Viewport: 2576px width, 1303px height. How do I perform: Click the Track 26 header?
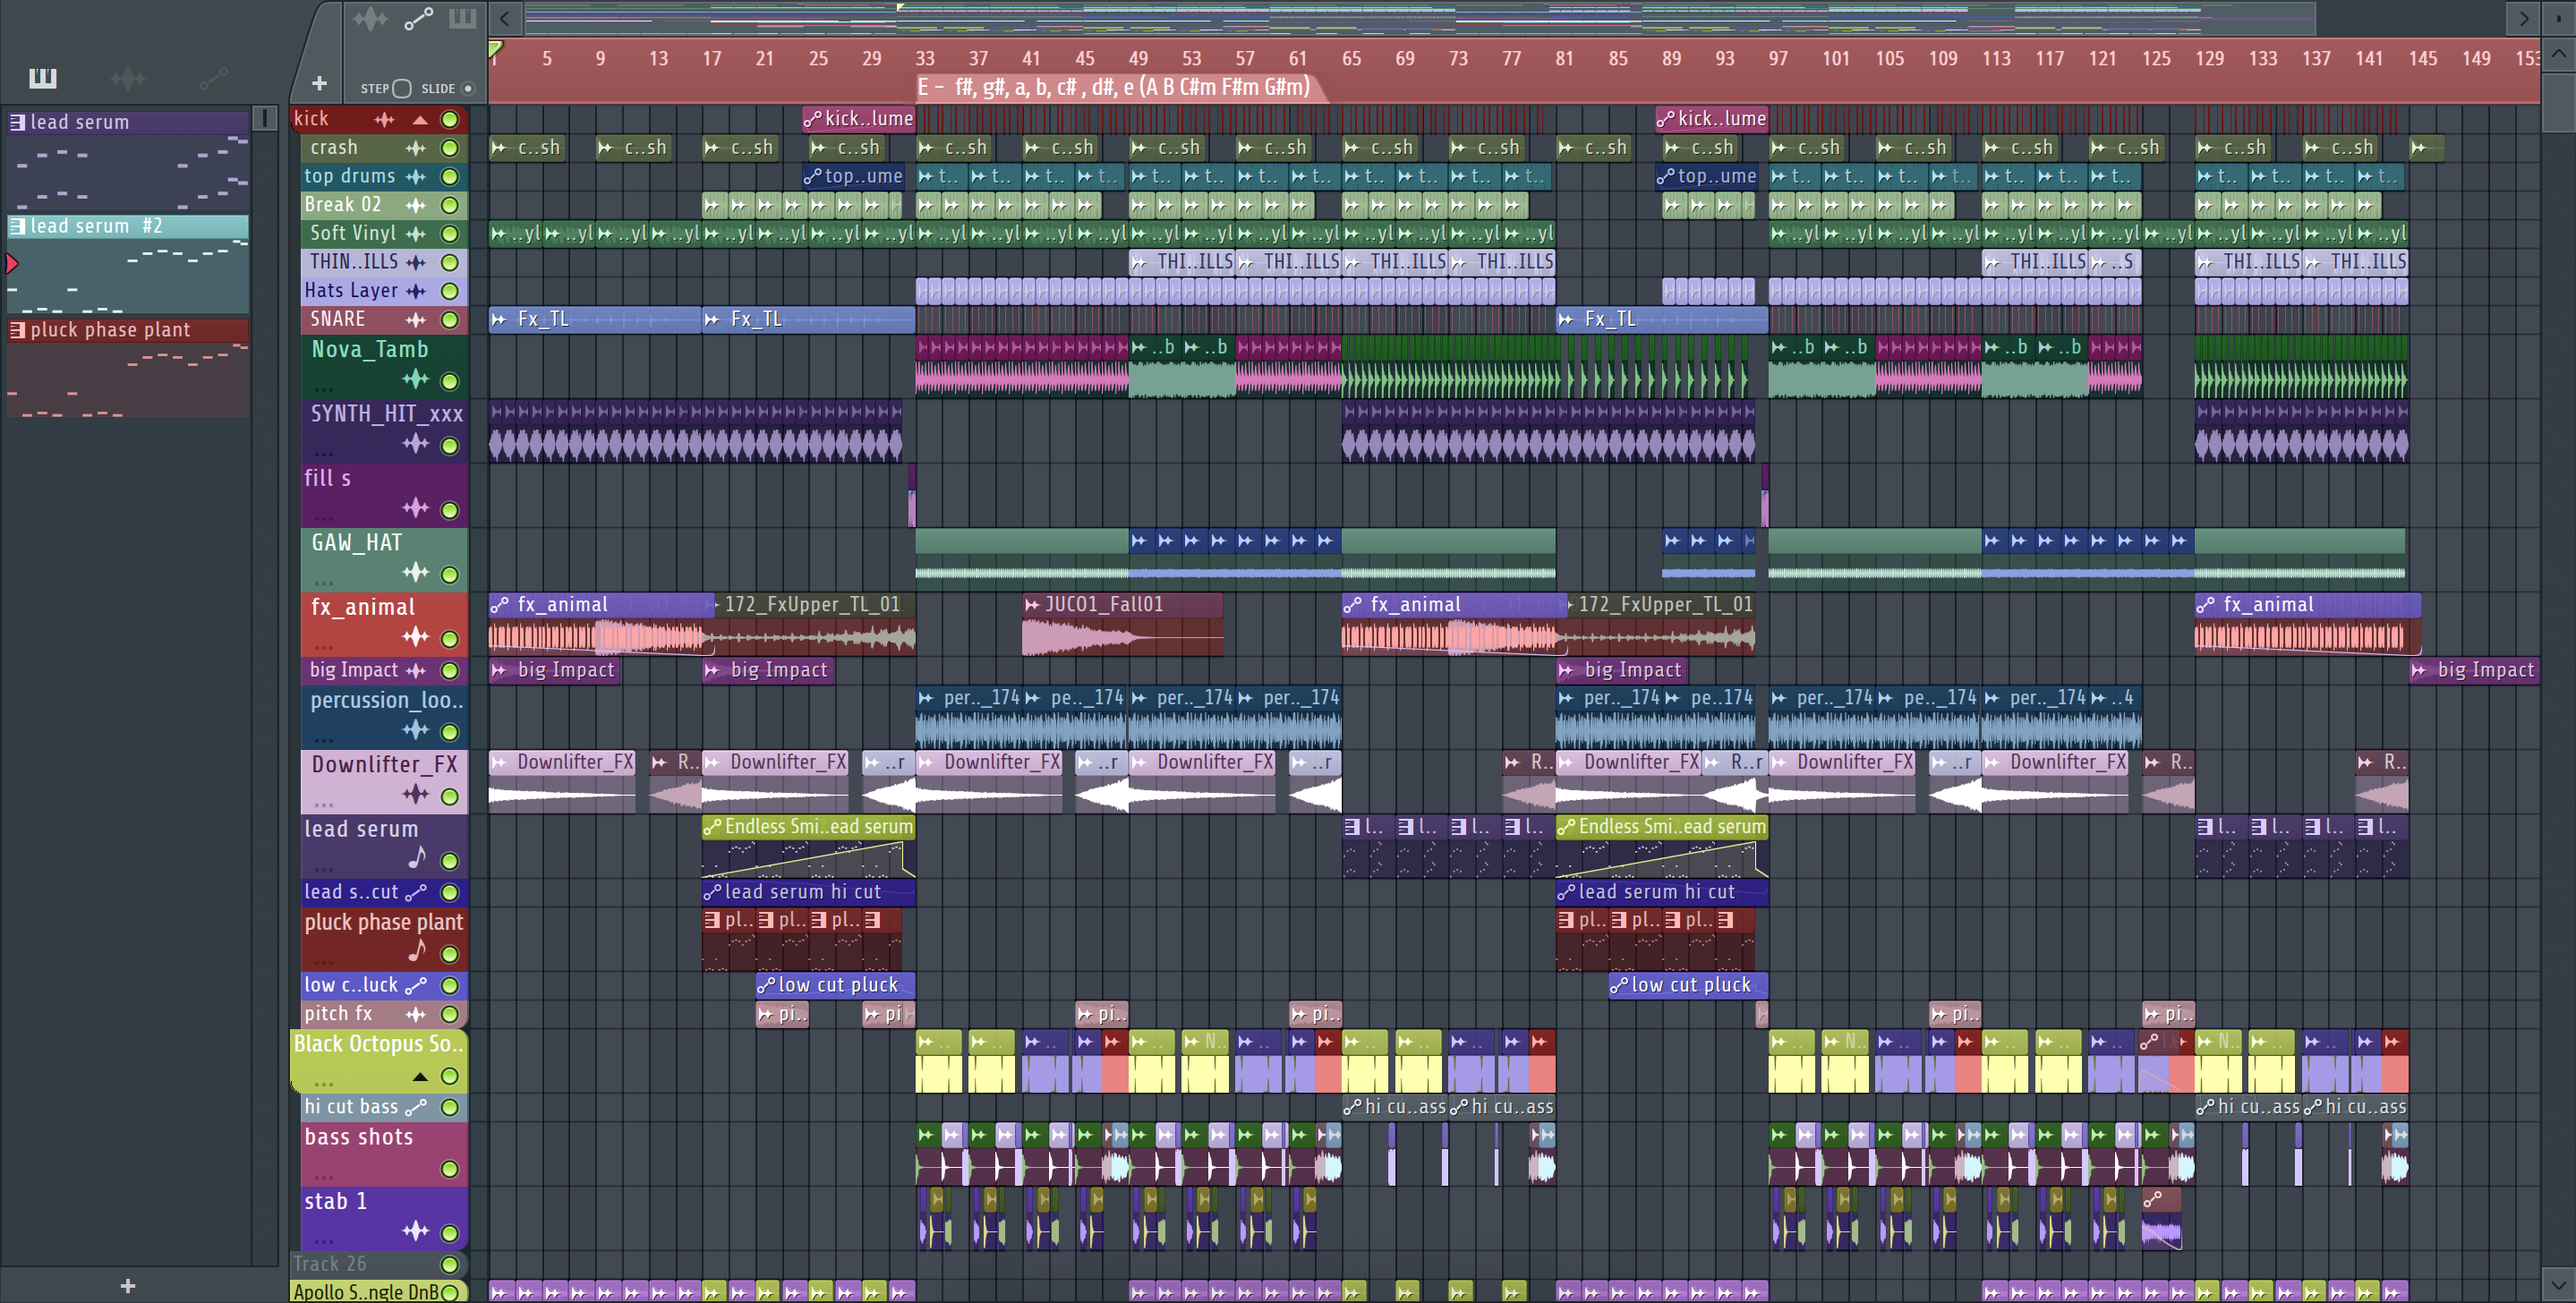(379, 1264)
